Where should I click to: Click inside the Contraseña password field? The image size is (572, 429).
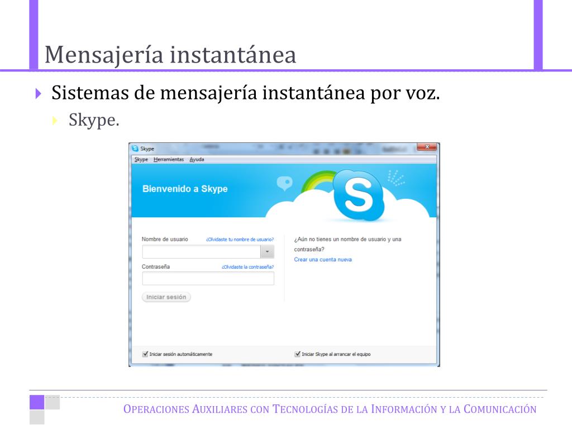[208, 279]
